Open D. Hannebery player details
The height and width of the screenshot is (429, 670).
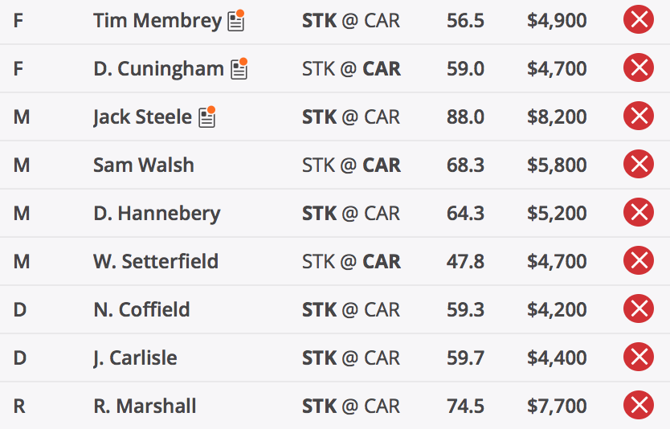[x=157, y=213]
